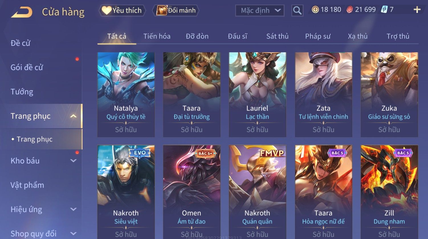Image resolution: width=428 pixels, height=239 pixels.
Task: Open favorites via heart Yêu thích
Action: click(122, 11)
